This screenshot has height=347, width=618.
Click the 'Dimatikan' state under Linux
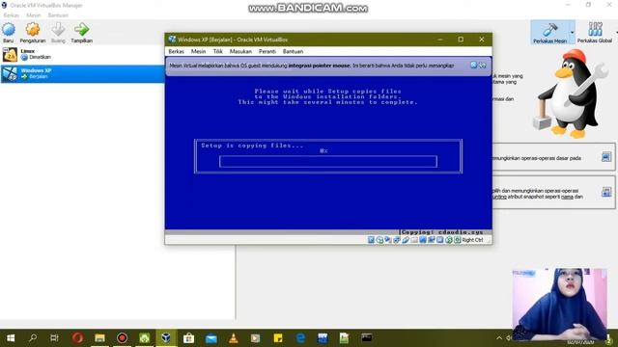point(40,57)
